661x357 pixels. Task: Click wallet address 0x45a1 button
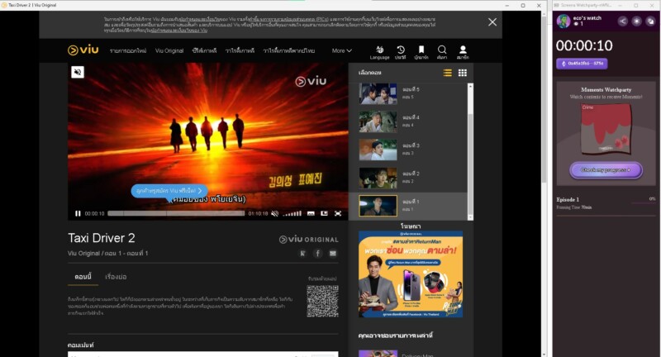[582, 64]
